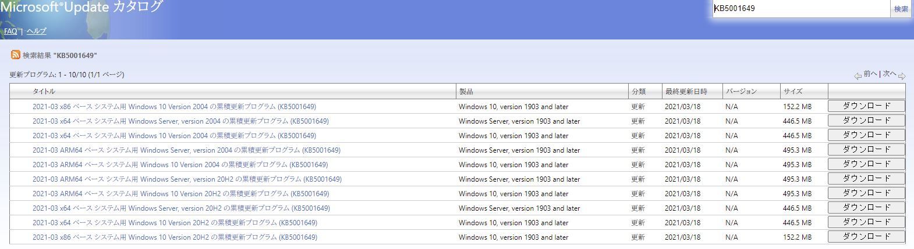
Task: Download x64 Windows 10 Version 2004 update
Action: 866,135
